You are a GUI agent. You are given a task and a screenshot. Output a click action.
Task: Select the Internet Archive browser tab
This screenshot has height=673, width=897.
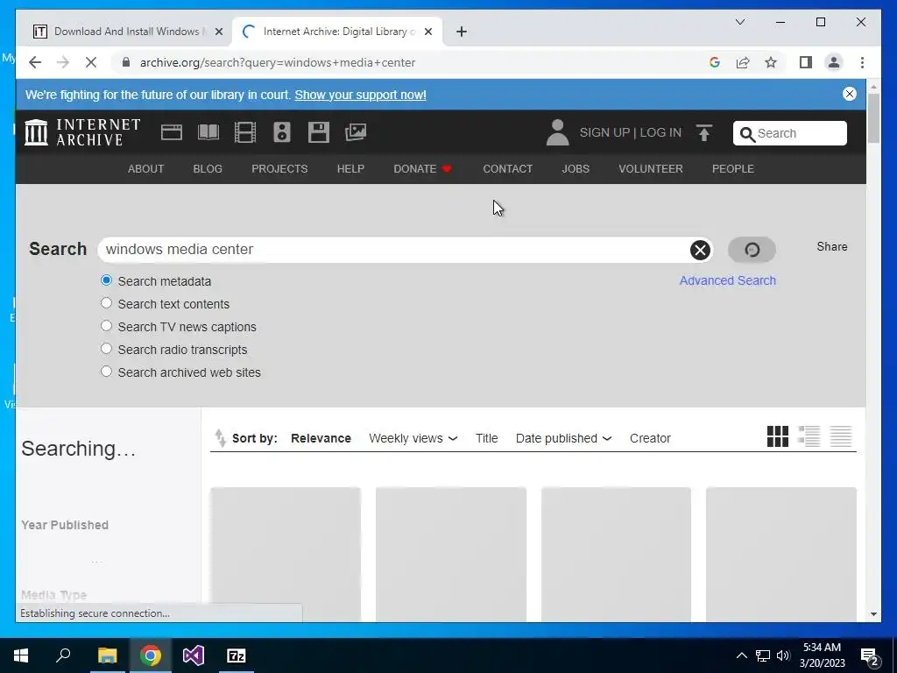pos(337,32)
